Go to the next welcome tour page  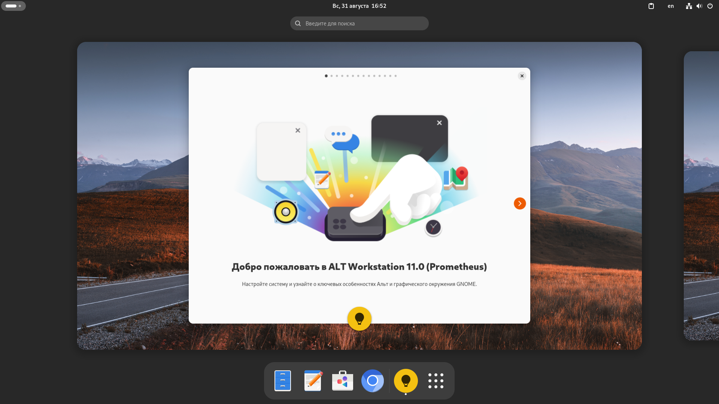(x=519, y=203)
